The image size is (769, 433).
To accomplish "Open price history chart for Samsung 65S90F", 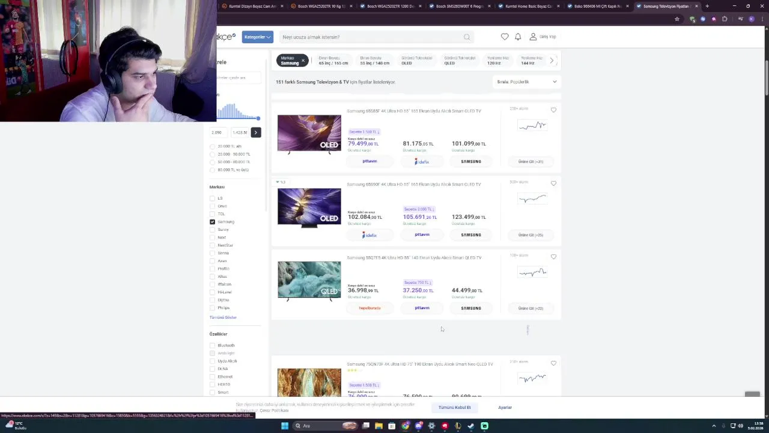I will pyautogui.click(x=532, y=198).
